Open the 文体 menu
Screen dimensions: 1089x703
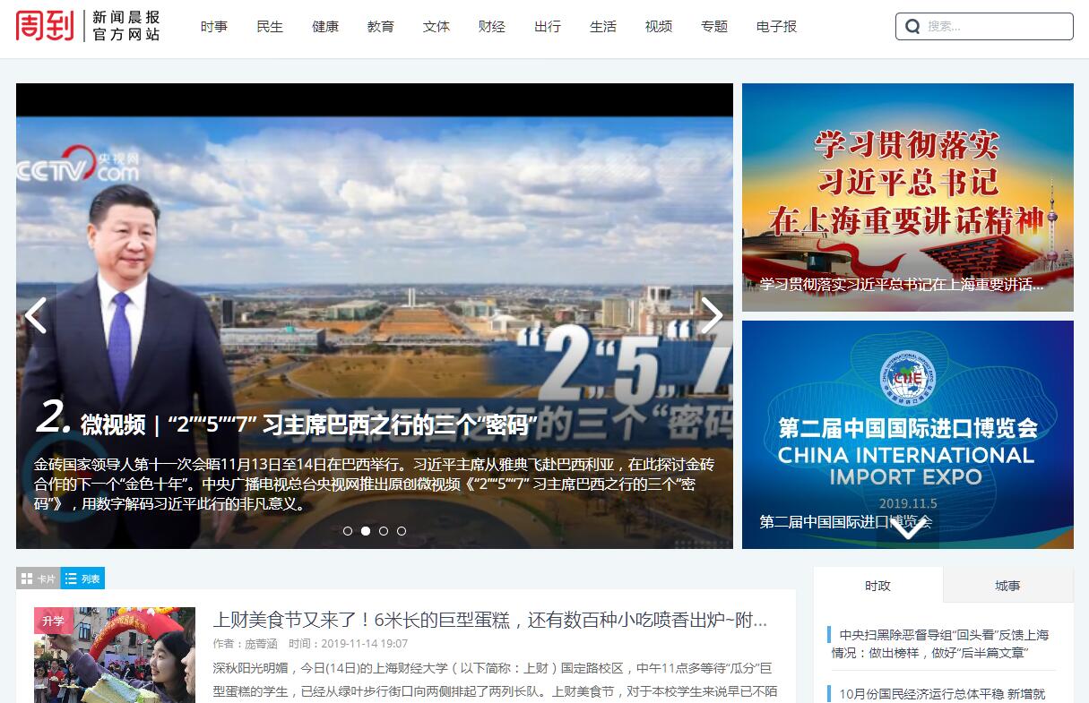point(436,27)
